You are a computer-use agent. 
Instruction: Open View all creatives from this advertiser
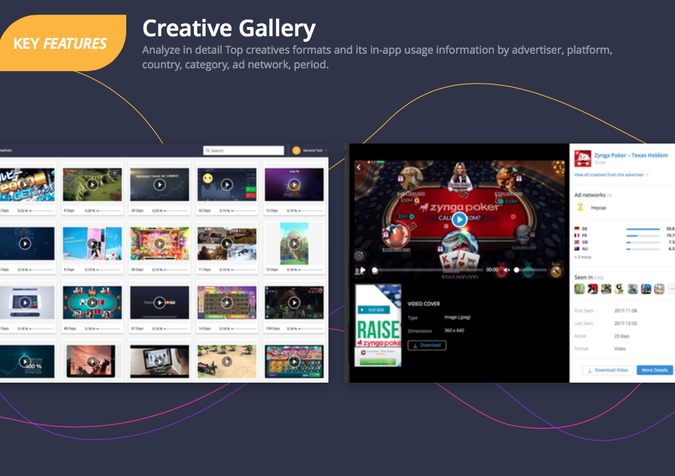click(609, 175)
